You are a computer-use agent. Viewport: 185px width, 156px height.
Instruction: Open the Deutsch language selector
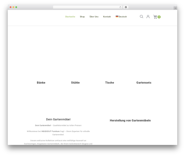tap(121, 17)
